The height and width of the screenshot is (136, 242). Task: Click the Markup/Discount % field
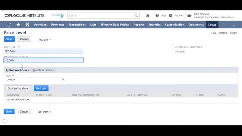point(43,60)
